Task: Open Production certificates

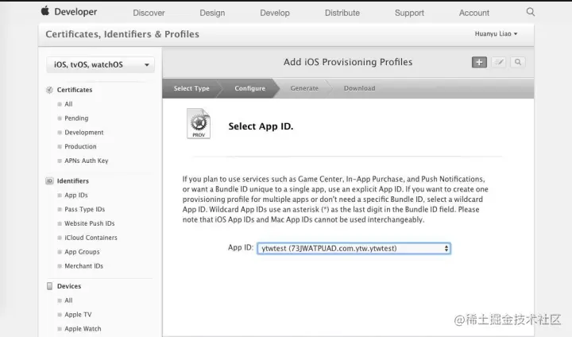Action: [80, 146]
